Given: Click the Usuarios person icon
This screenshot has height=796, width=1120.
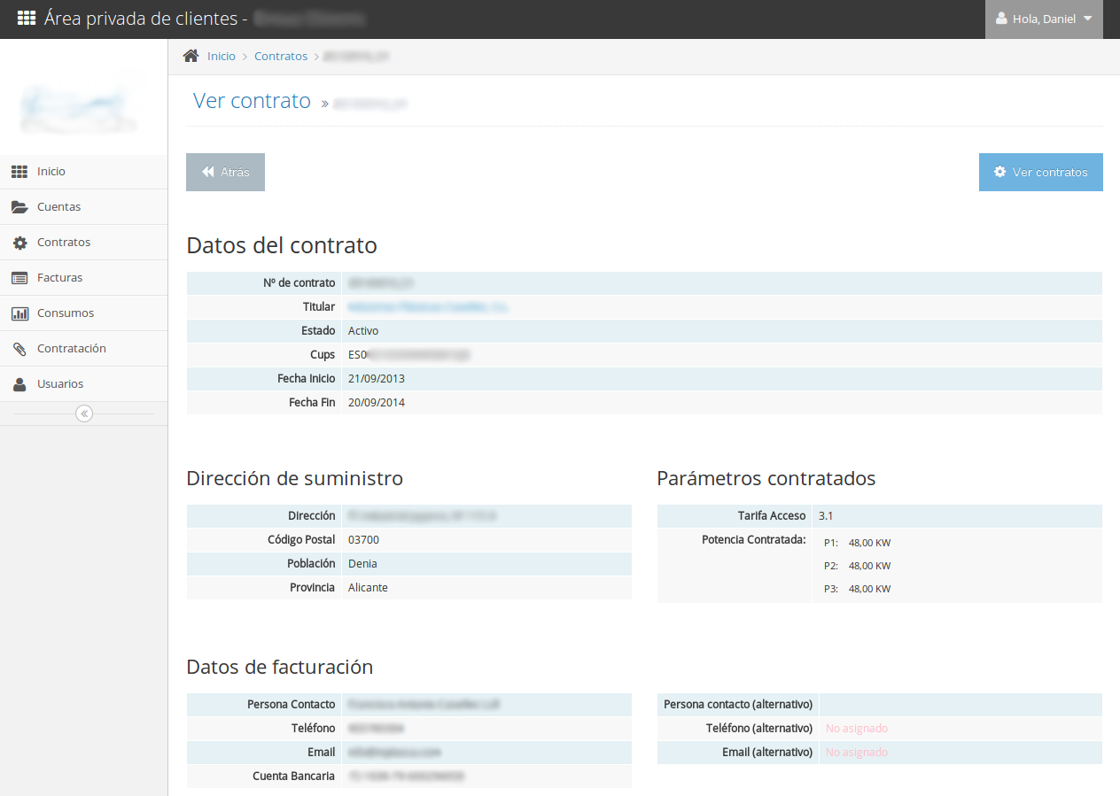Looking at the screenshot, I should click(x=19, y=383).
